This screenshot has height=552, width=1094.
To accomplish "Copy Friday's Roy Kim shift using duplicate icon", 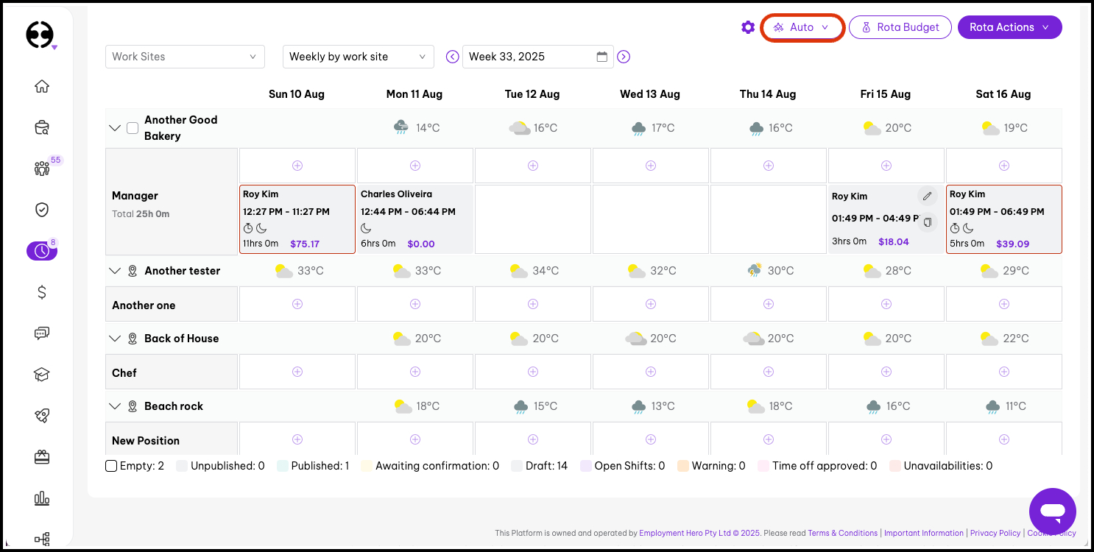I will (927, 222).
